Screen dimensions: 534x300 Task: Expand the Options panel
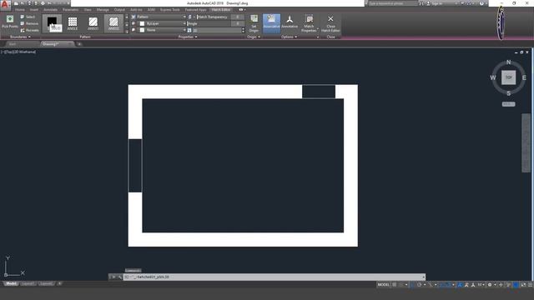tap(290, 37)
